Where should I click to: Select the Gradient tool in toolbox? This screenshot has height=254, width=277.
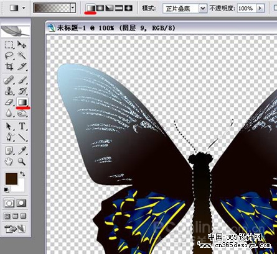pyautogui.click(x=22, y=102)
